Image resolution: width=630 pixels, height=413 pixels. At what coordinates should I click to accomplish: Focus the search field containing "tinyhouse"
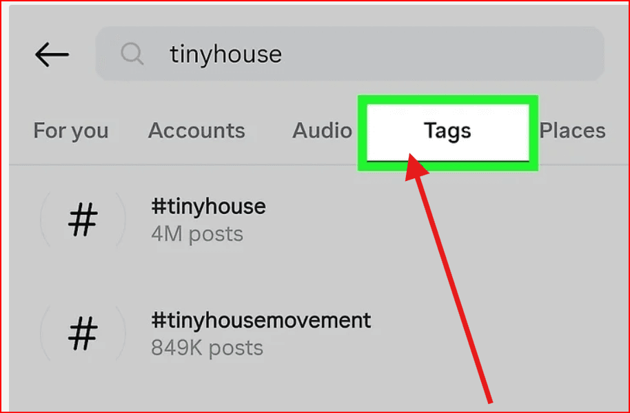click(345, 54)
